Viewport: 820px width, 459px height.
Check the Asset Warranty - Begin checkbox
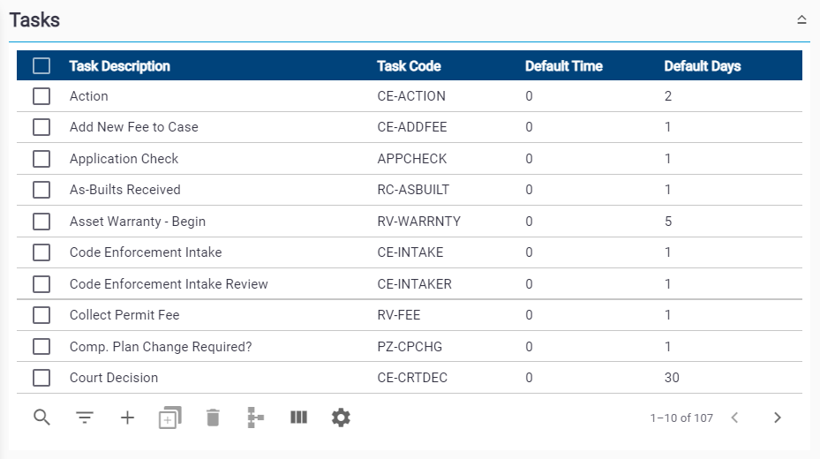click(x=41, y=222)
